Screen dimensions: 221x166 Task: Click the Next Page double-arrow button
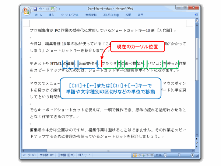(x=197, y=146)
